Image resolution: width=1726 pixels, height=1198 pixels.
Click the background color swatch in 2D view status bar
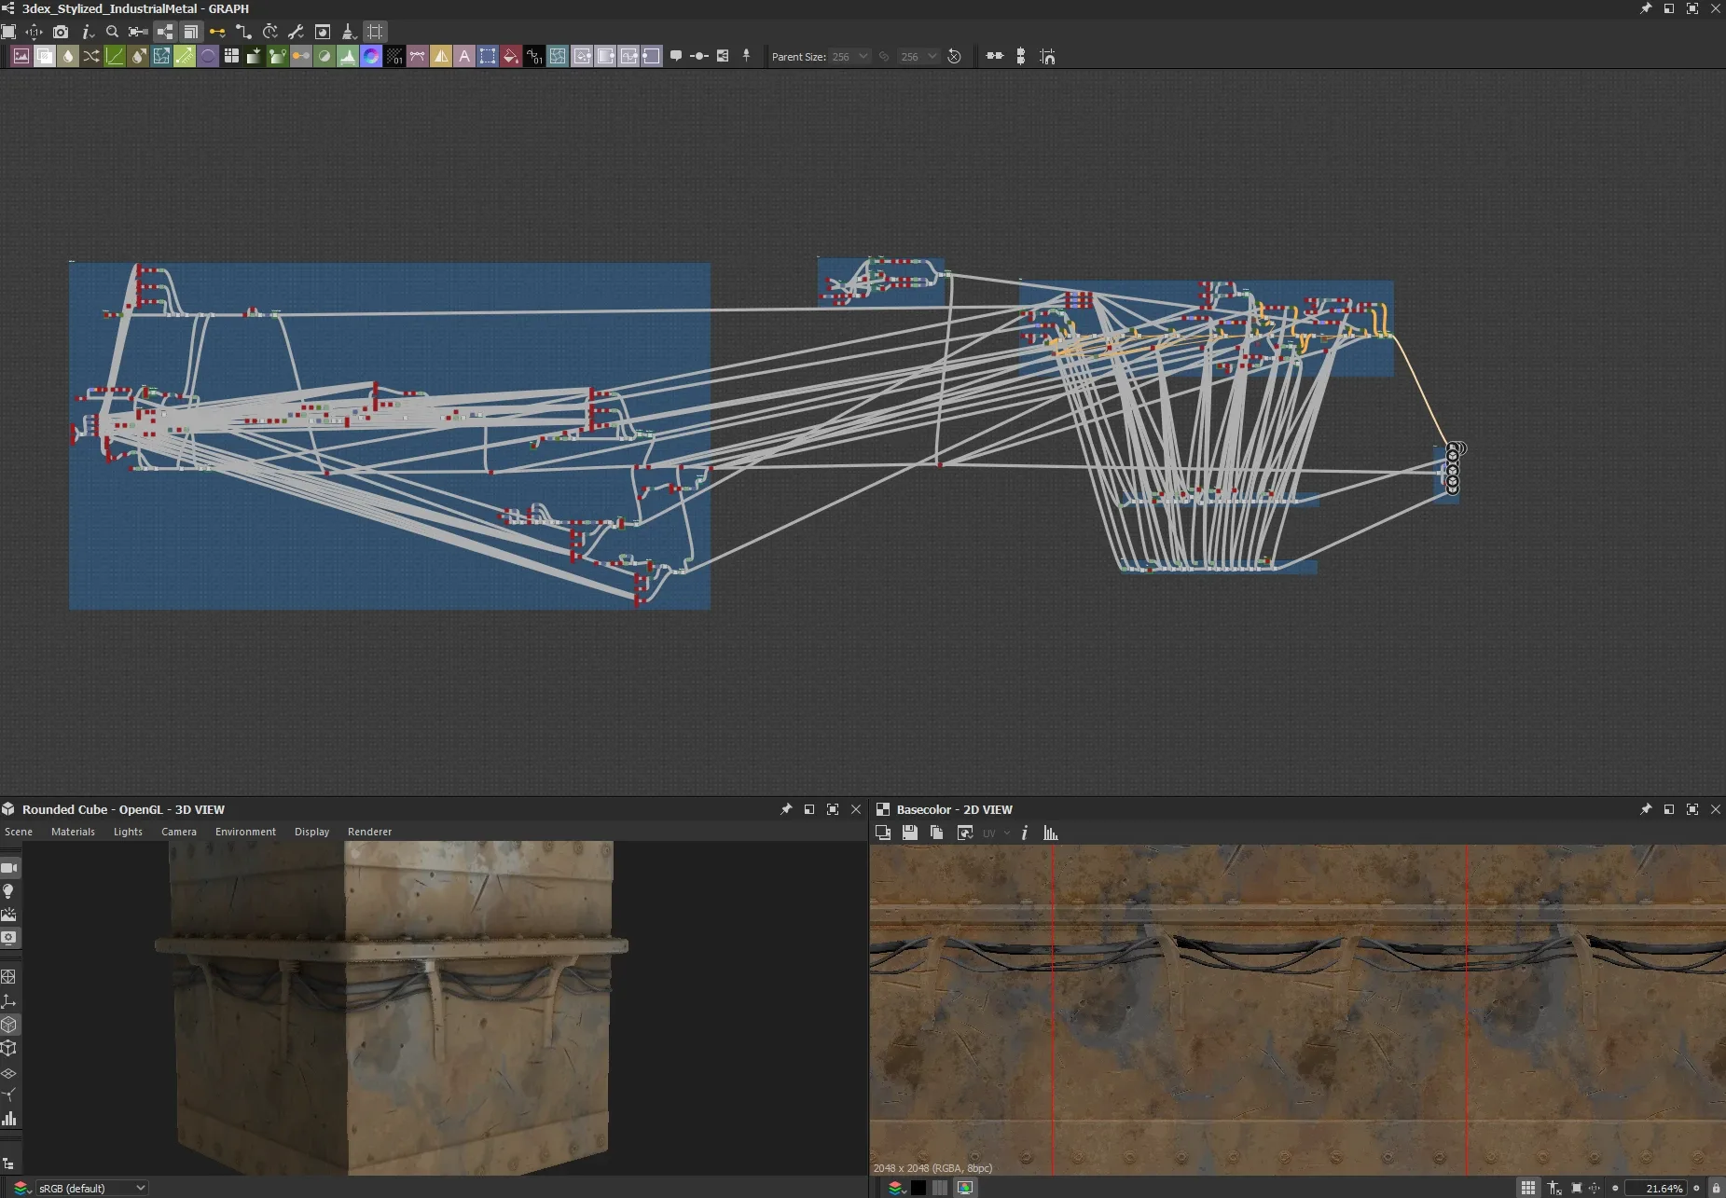[x=918, y=1188]
